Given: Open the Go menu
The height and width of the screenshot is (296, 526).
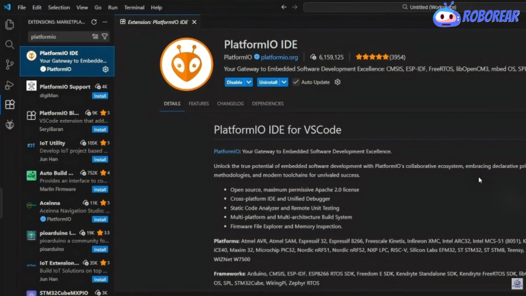Looking at the screenshot, I should point(98,8).
